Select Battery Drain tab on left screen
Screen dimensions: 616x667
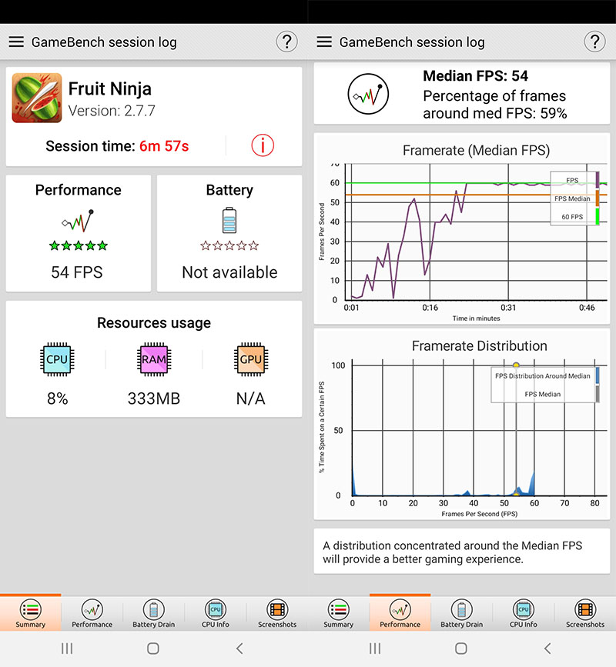[x=154, y=612]
